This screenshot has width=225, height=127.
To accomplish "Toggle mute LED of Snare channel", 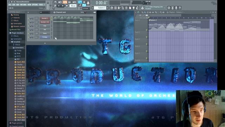I will [x=28, y=34].
